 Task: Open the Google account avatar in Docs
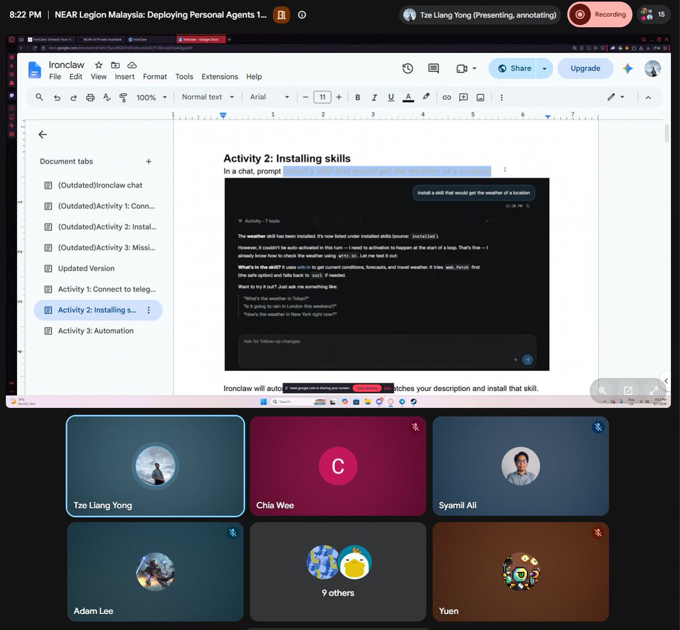pos(653,69)
